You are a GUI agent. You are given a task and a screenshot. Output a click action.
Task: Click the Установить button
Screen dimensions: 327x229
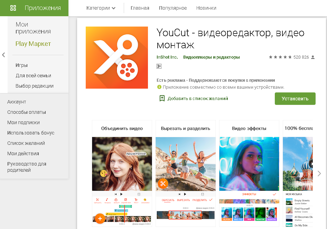[x=295, y=99]
